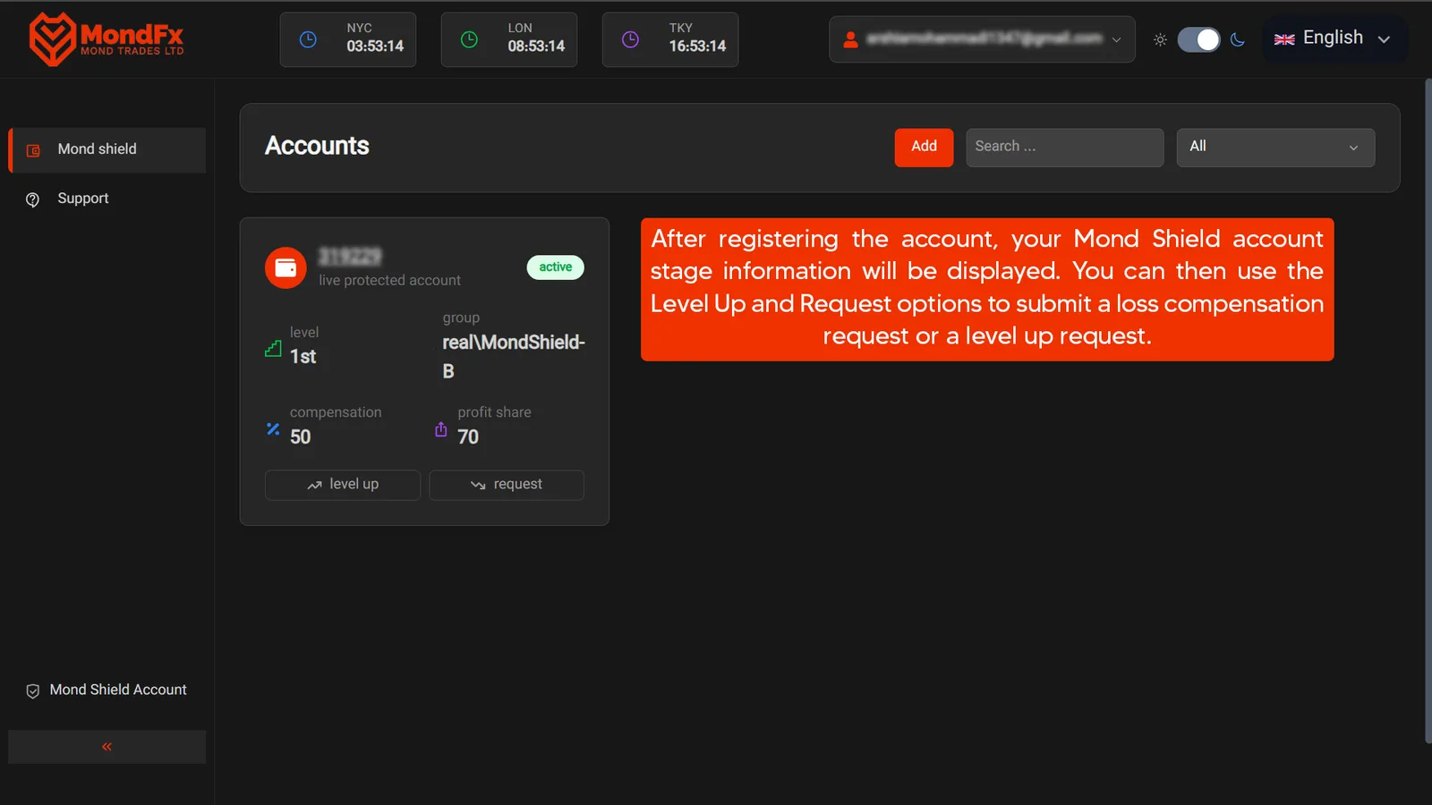Click the Mond shield sidebar icon
This screenshot has height=805, width=1432.
pos(33,150)
